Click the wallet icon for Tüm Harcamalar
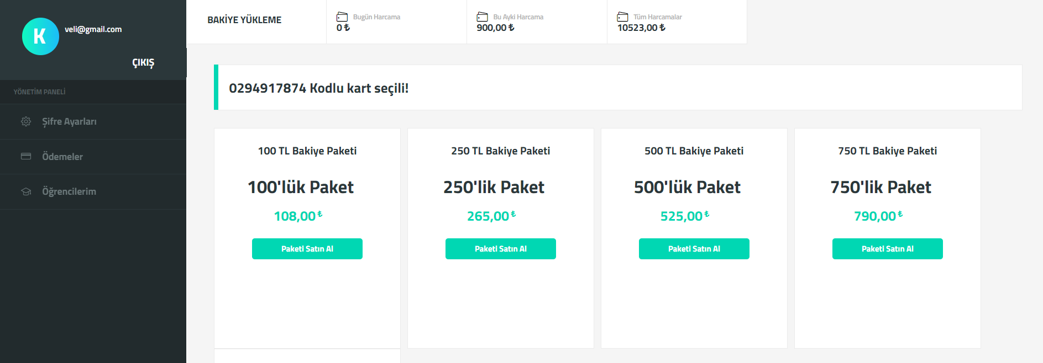This screenshot has width=1043, height=363. tap(623, 17)
